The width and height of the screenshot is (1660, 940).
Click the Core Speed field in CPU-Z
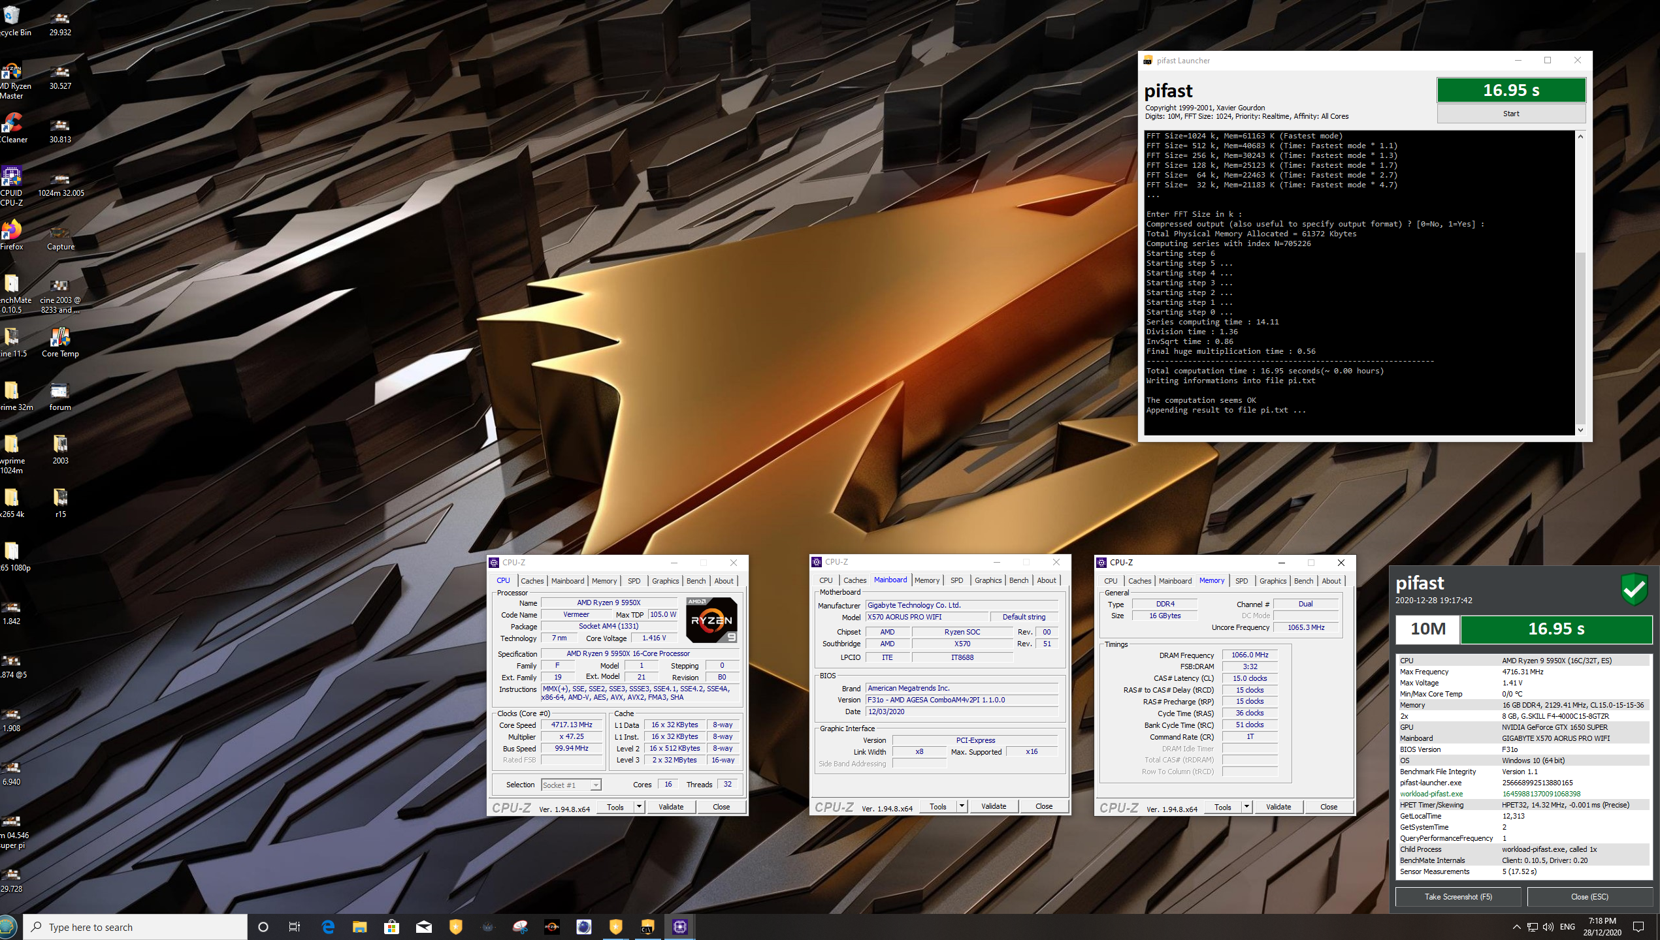572,725
